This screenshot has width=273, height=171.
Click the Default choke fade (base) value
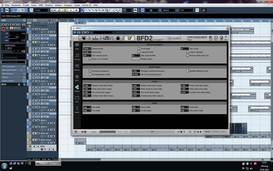point(87,85)
